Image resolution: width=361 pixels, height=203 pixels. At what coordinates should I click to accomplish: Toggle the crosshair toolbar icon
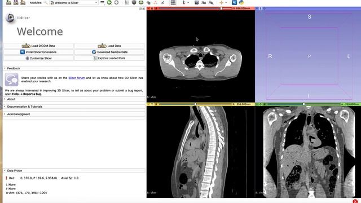tap(221, 2)
